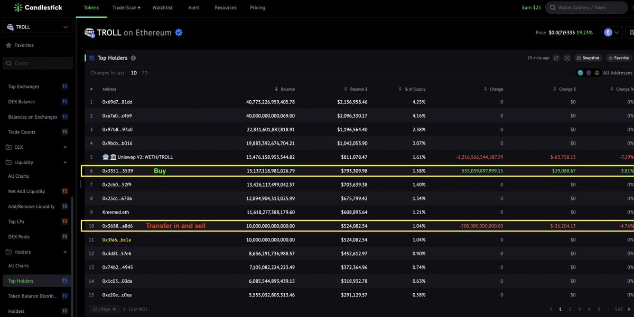
Task: Click the T1 badge next to Top Exchanges
Action: pos(65,87)
